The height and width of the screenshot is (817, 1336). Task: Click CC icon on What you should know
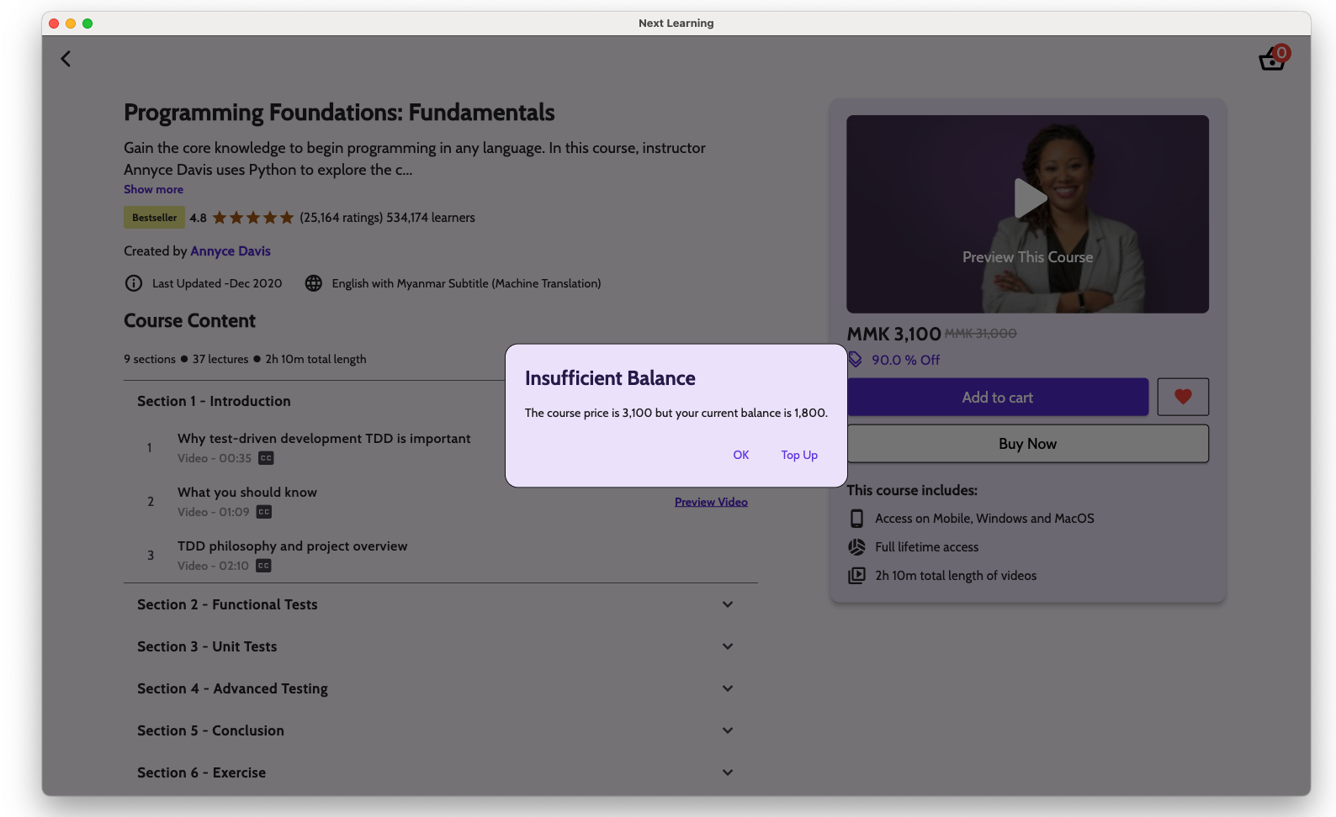[264, 512]
